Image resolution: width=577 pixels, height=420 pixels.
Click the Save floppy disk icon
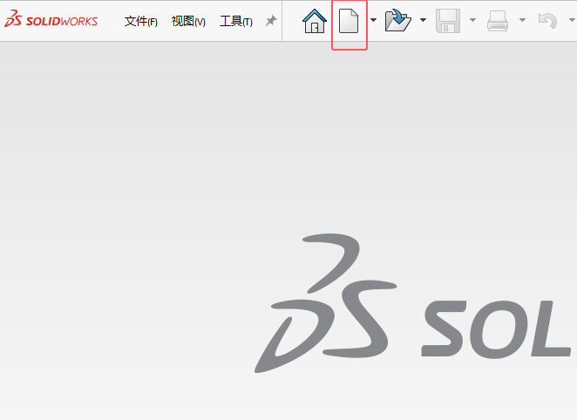click(448, 21)
